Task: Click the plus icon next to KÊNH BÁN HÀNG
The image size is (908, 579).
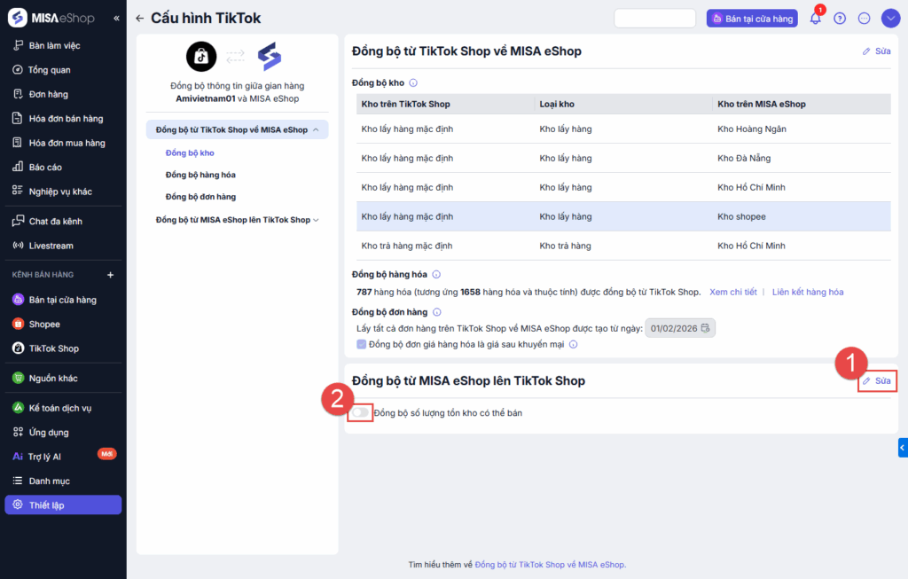Action: (x=111, y=275)
